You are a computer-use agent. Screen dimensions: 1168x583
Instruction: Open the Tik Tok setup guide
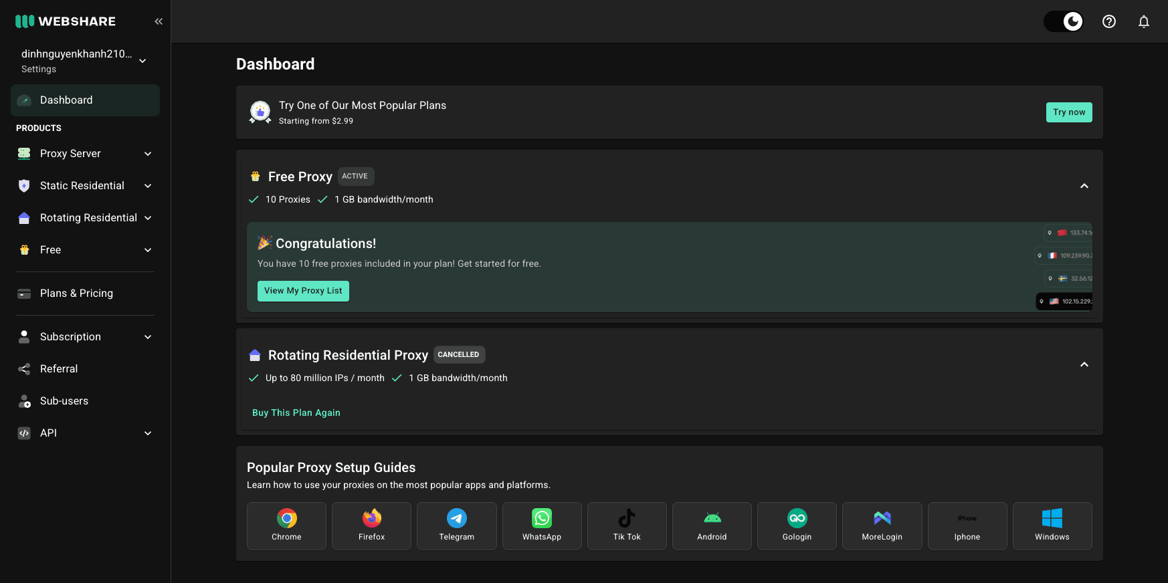point(627,526)
